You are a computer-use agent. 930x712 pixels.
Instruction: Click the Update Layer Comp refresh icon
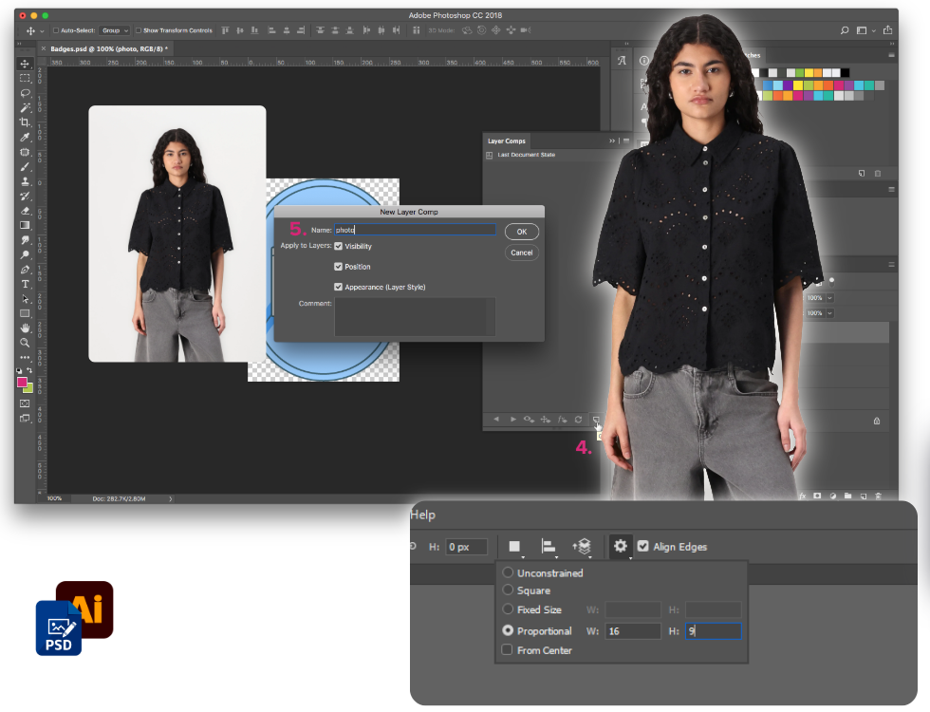(x=577, y=419)
